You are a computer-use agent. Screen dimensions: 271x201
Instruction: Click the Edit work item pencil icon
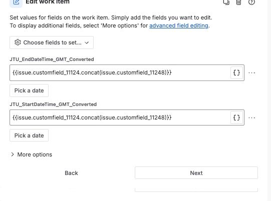click(16, 2)
